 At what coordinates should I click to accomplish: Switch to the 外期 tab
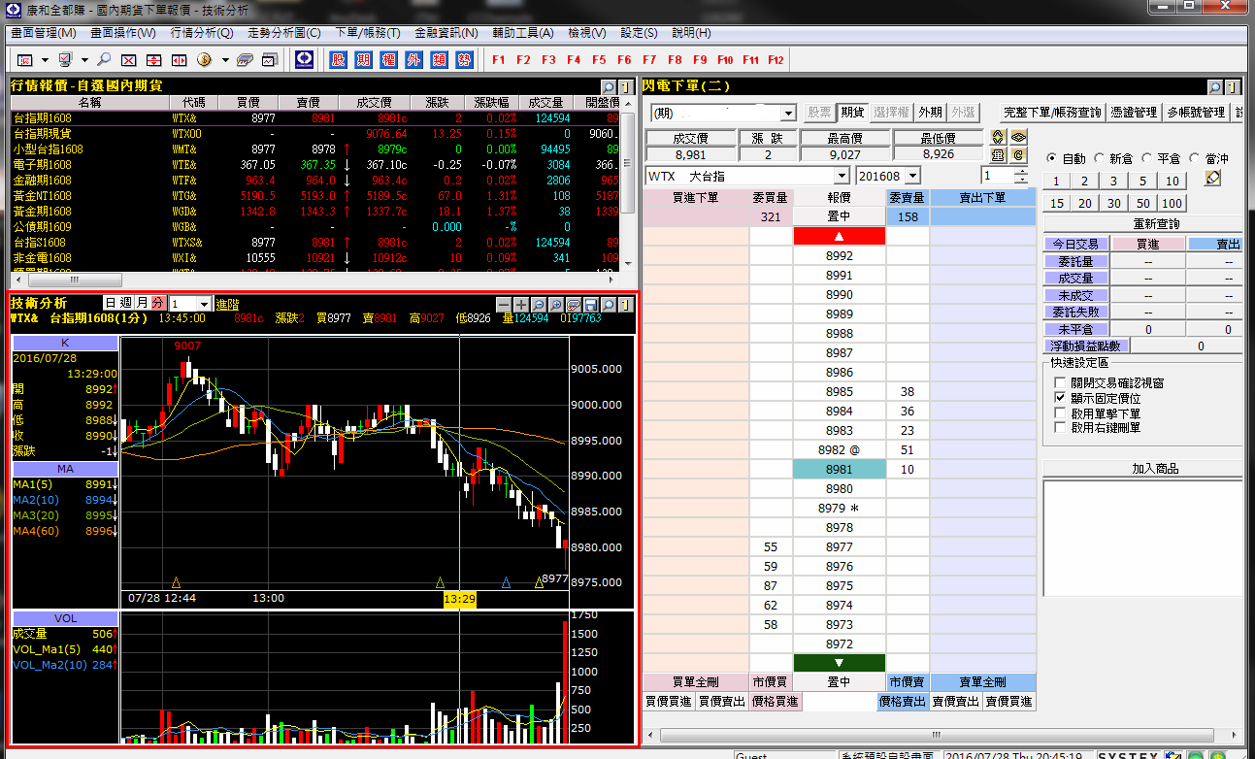click(930, 113)
